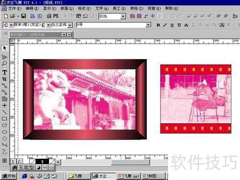Open the 文件(F) menu
Viewport: 240px width, 180px height.
click(x=14, y=8)
